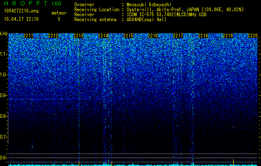Click the Receiver label
Image resolution: width=261 pixels, height=166 pixels.
click(x=84, y=15)
